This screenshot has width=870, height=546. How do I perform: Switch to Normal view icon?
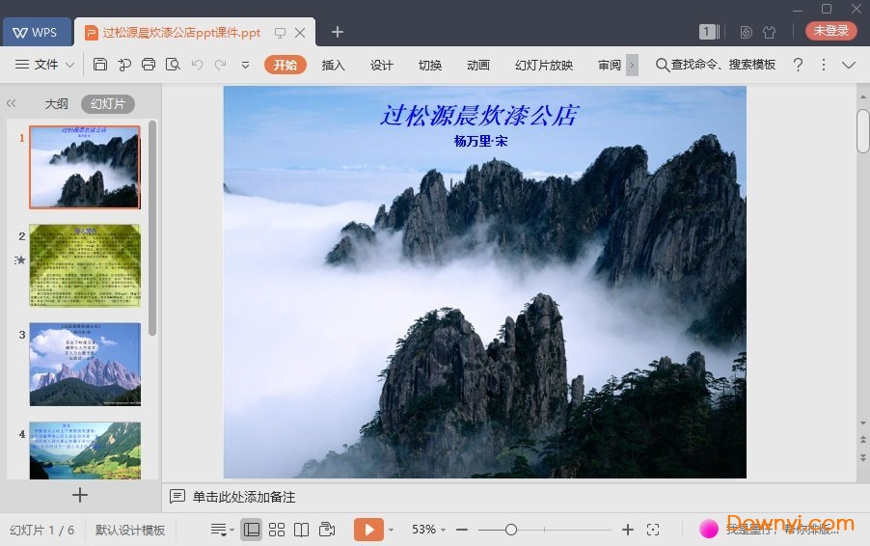tap(252, 530)
